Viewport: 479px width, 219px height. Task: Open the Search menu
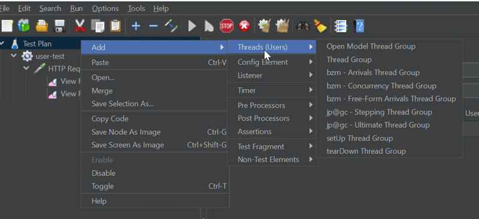pyautogui.click(x=50, y=8)
